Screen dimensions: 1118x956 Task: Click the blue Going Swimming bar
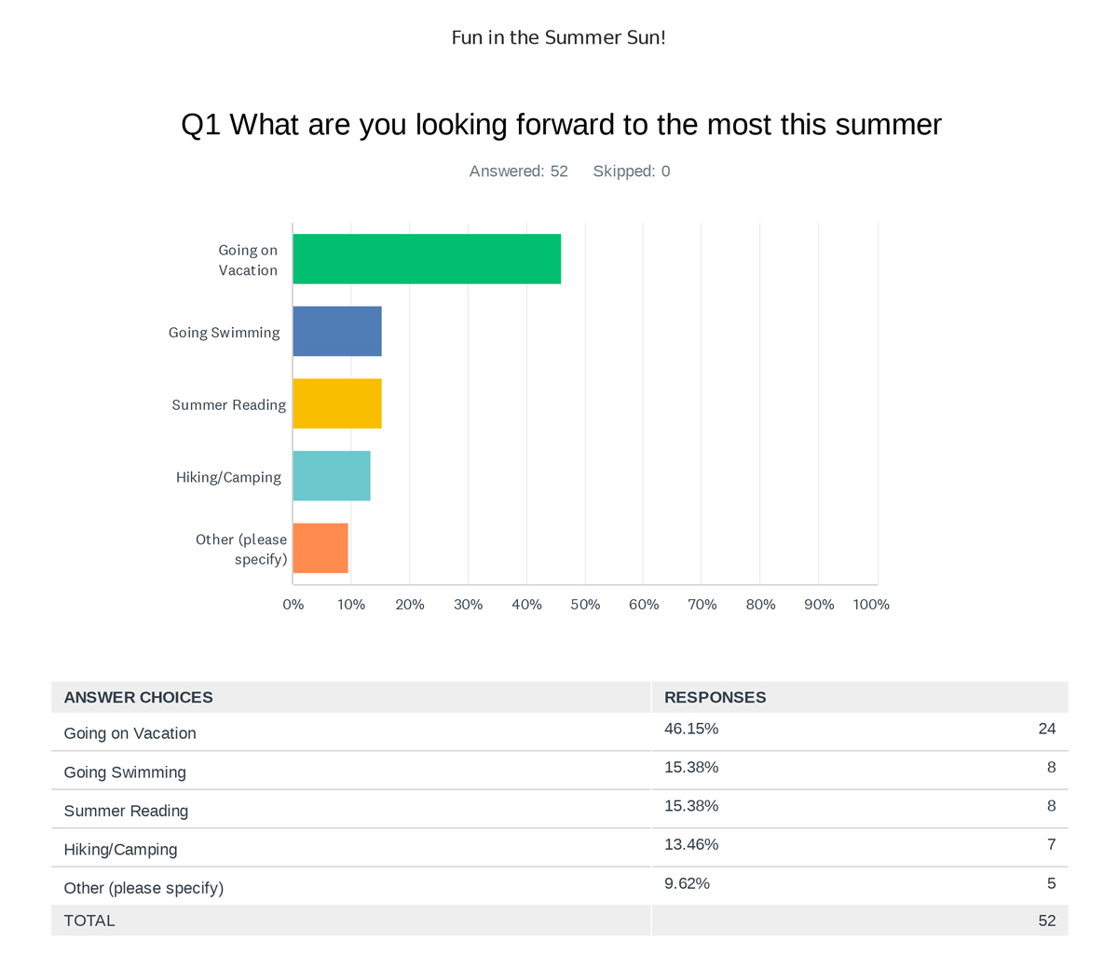(337, 331)
